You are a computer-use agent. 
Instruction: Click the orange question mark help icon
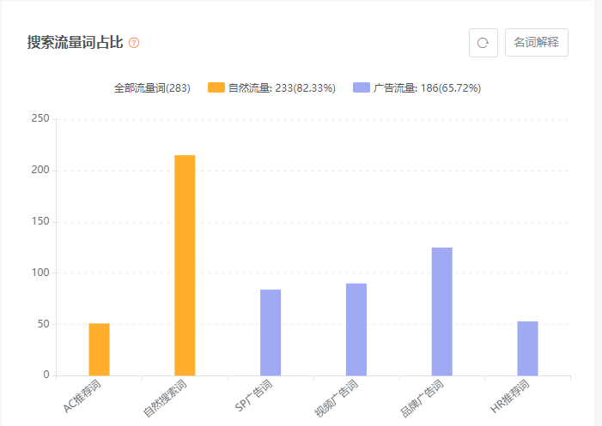[x=134, y=43]
